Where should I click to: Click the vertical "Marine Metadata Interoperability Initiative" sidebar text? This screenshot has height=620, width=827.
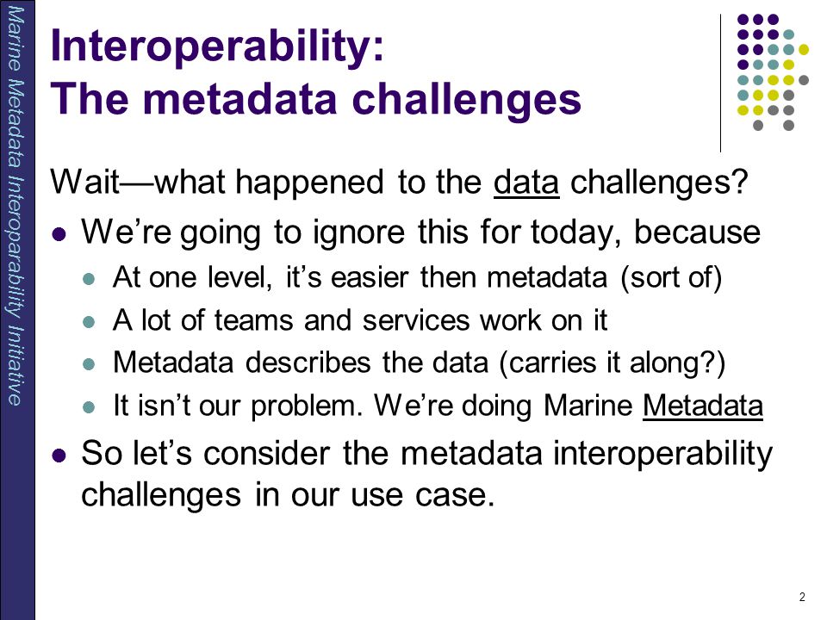click(x=16, y=206)
